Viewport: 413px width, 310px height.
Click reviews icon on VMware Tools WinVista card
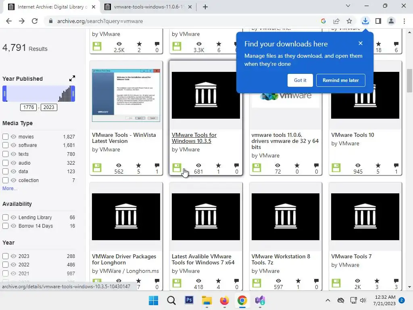[x=157, y=165]
